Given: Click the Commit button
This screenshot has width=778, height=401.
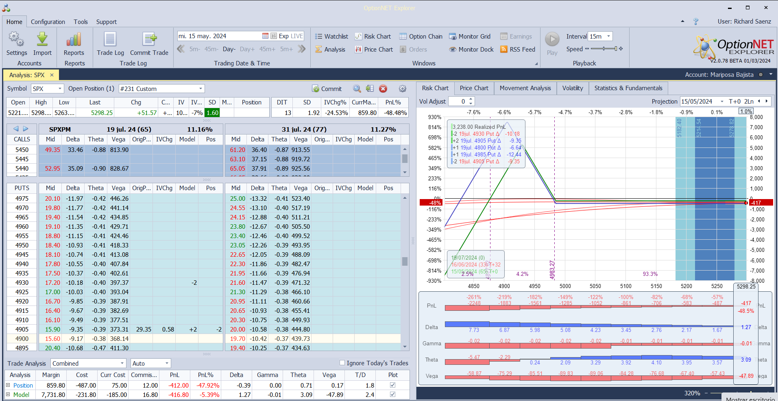Looking at the screenshot, I should tap(327, 89).
